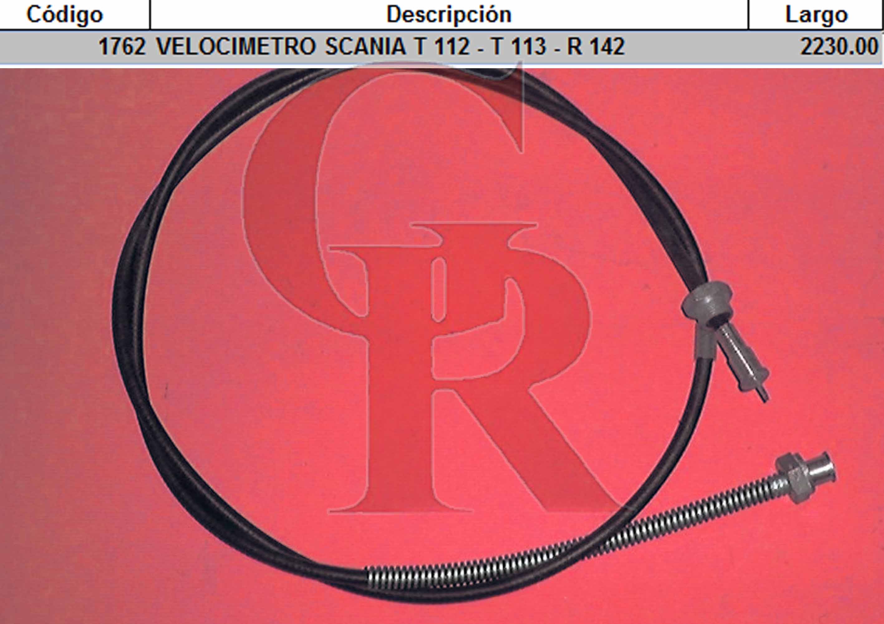Click the divider between Descripción and Largo headers
This screenshot has height=624, width=884.
(748, 15)
